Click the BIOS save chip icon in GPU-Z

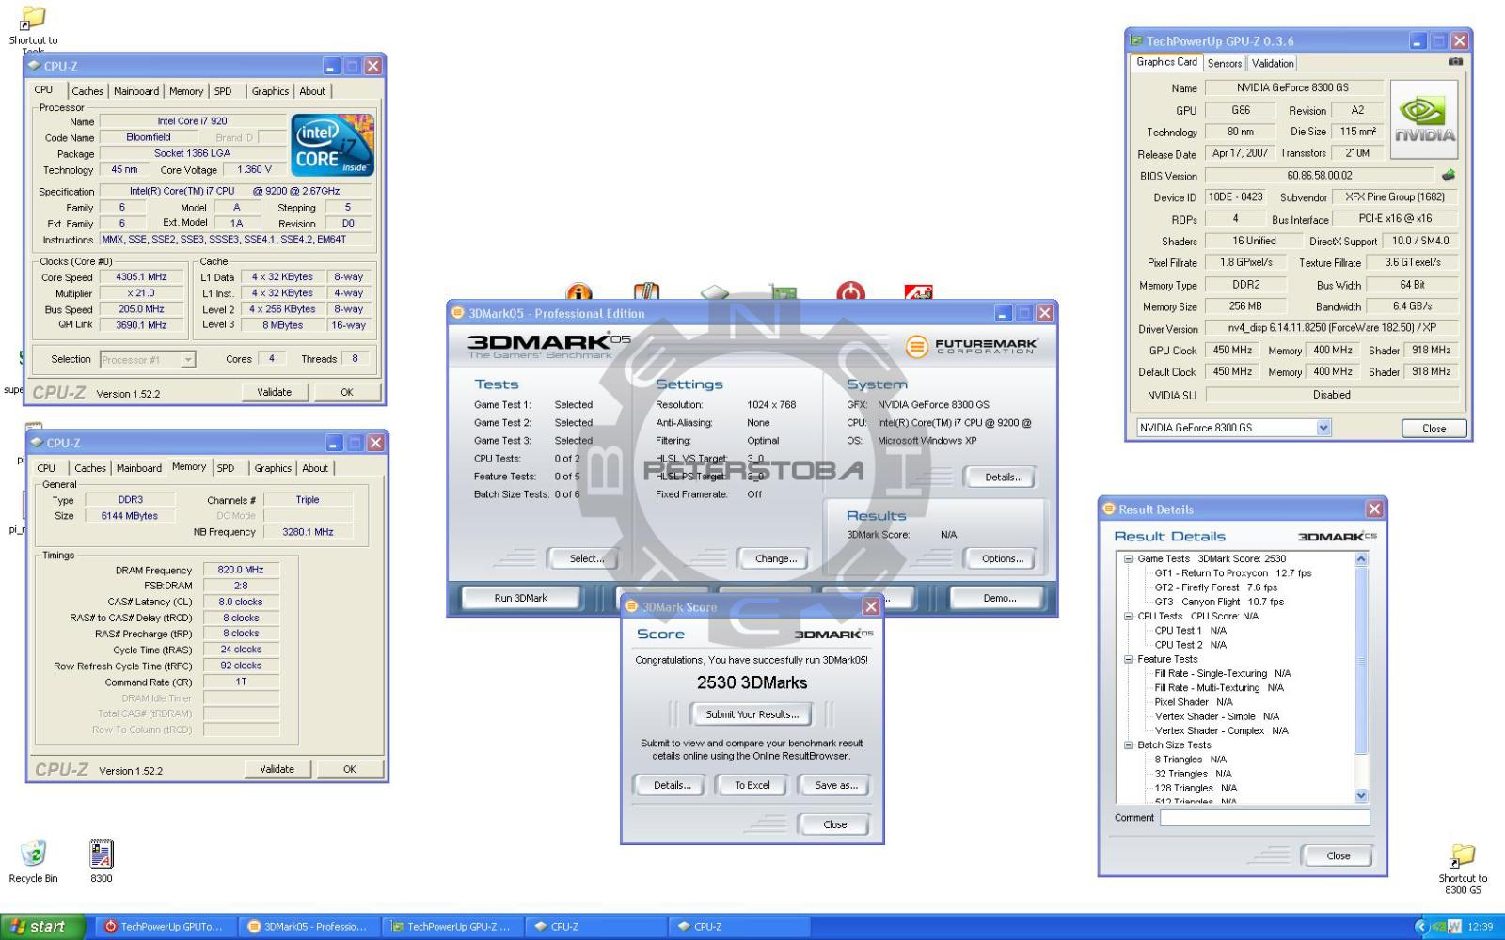point(1449,175)
